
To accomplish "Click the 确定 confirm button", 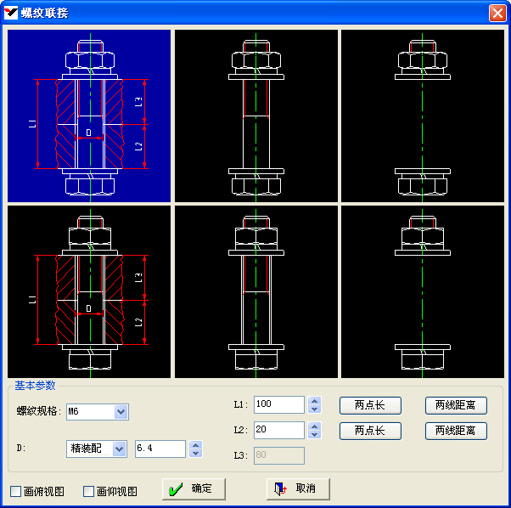I will (x=194, y=488).
